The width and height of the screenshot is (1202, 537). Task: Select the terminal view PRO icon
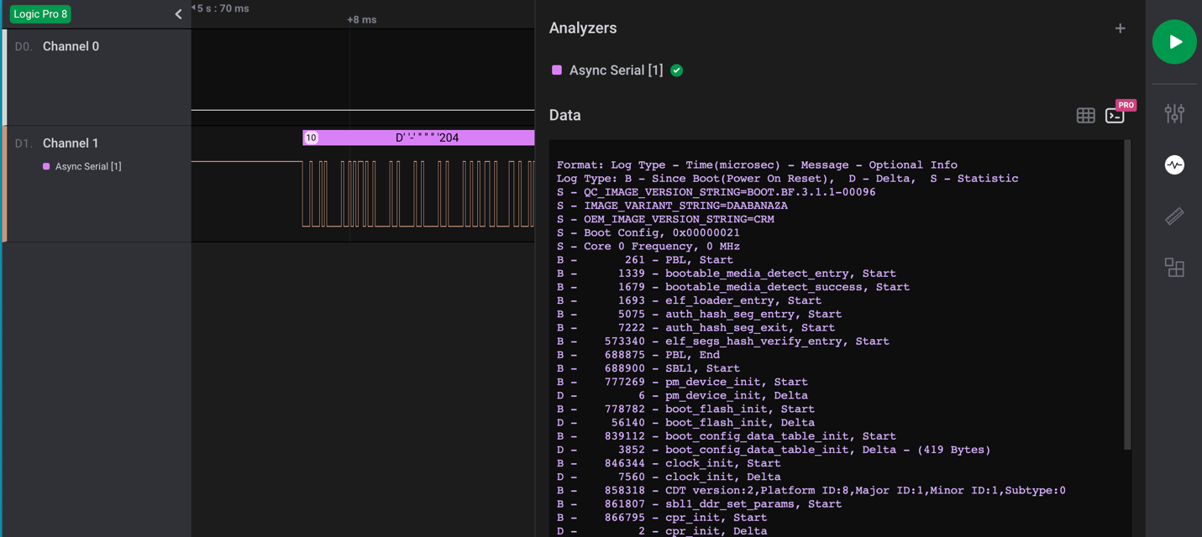[1115, 116]
